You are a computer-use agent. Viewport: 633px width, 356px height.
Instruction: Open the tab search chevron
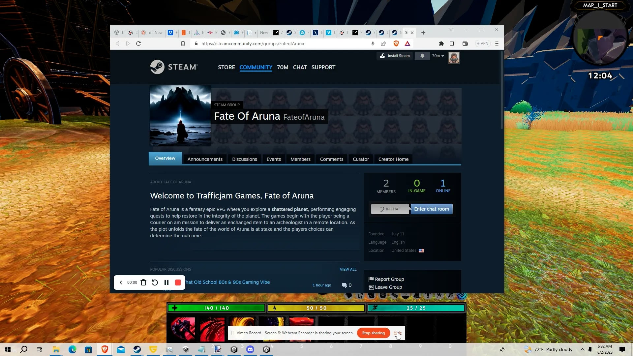[451, 30]
